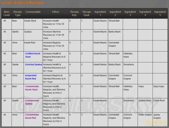Select the Kaveh Stout consumable cell
Viewport: 169px width, 128px height.
tap(33, 24)
